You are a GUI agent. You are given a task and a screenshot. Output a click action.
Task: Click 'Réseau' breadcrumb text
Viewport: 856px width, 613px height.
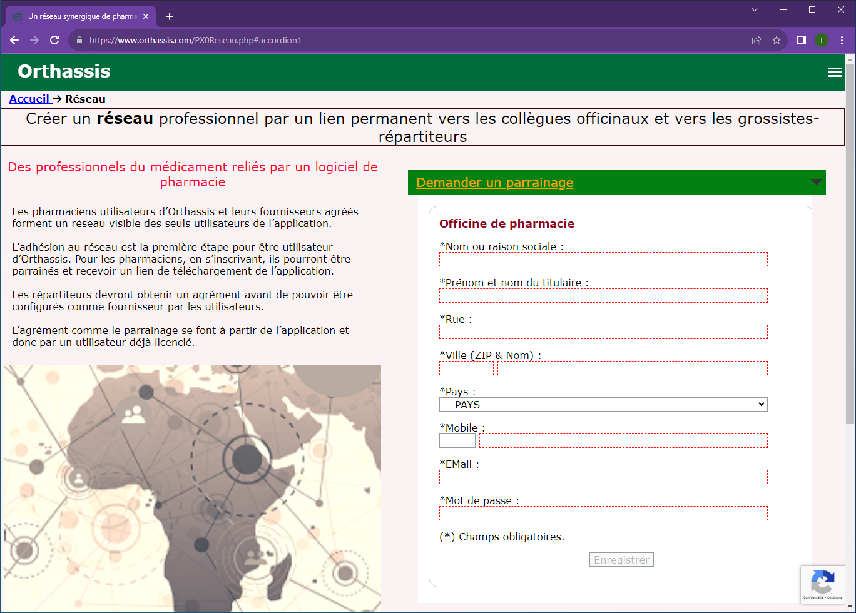pos(85,99)
